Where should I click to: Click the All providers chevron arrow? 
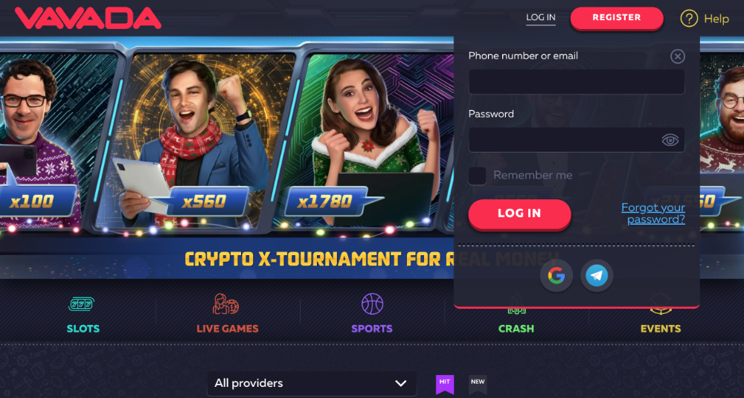[x=401, y=383]
